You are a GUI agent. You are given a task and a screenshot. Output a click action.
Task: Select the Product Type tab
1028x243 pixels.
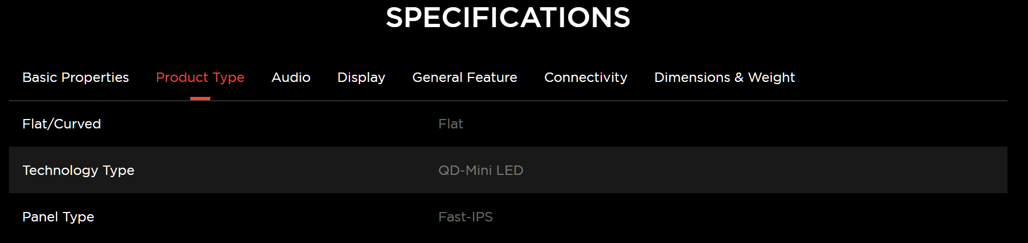[200, 77]
